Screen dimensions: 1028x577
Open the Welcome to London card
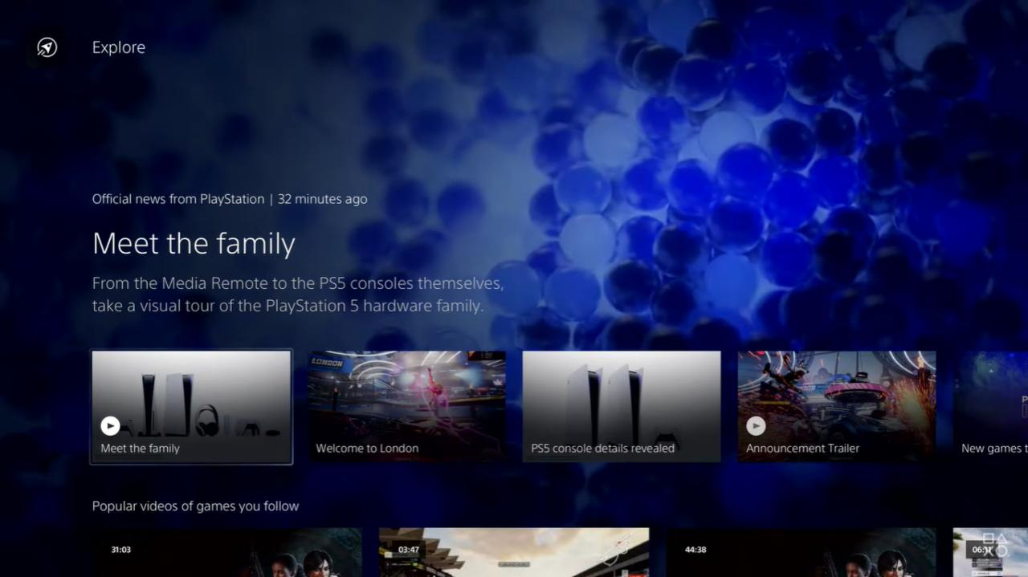coord(407,407)
